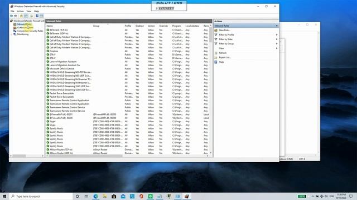
Task: Open the File menu
Action: 12,11
